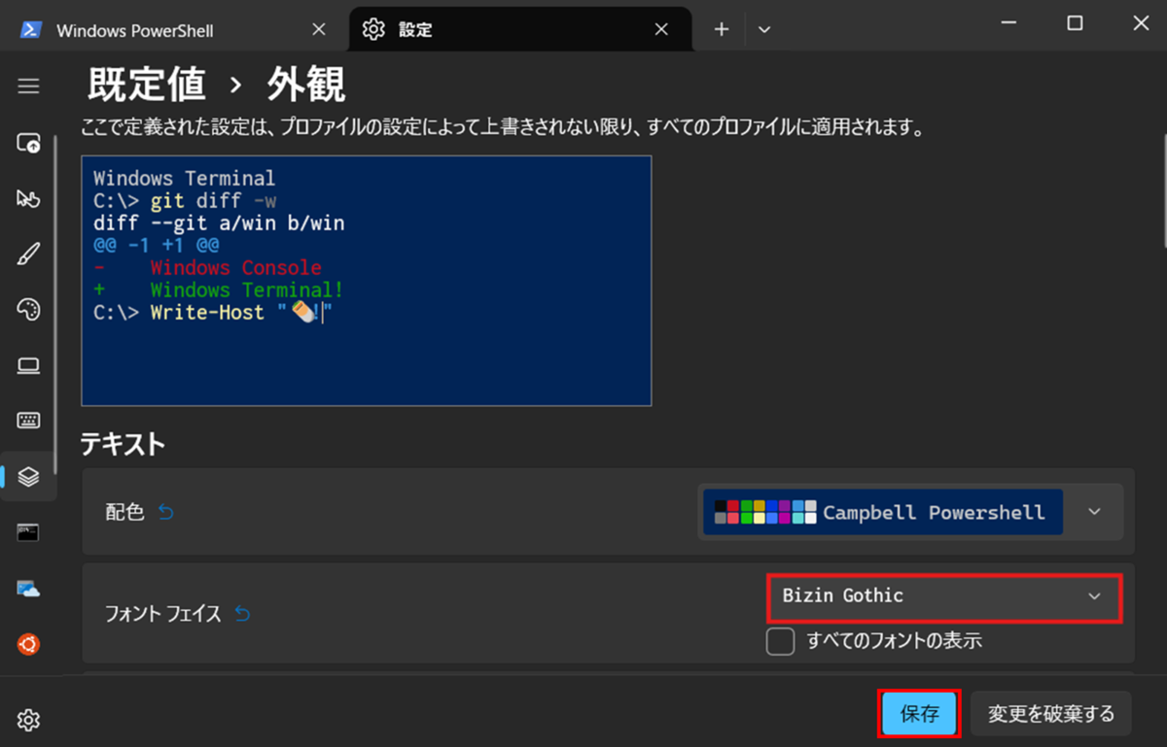Click the 変更を破棄する button
Image resolution: width=1167 pixels, height=747 pixels.
tap(1051, 714)
